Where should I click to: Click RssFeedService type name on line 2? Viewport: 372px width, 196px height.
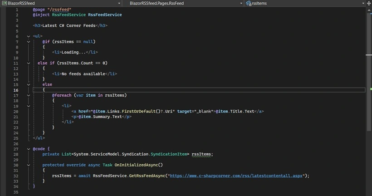pos(69,15)
